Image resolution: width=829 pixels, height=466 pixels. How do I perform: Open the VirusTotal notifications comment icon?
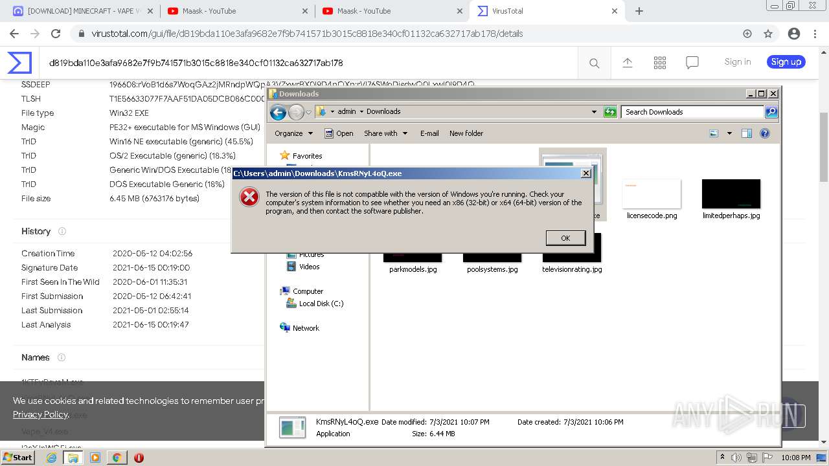pyautogui.click(x=692, y=63)
